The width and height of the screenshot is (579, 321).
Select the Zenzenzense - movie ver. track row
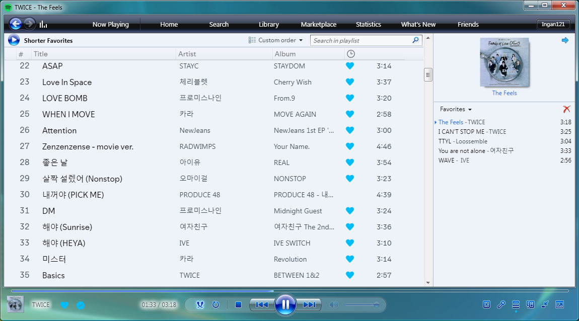click(x=214, y=146)
